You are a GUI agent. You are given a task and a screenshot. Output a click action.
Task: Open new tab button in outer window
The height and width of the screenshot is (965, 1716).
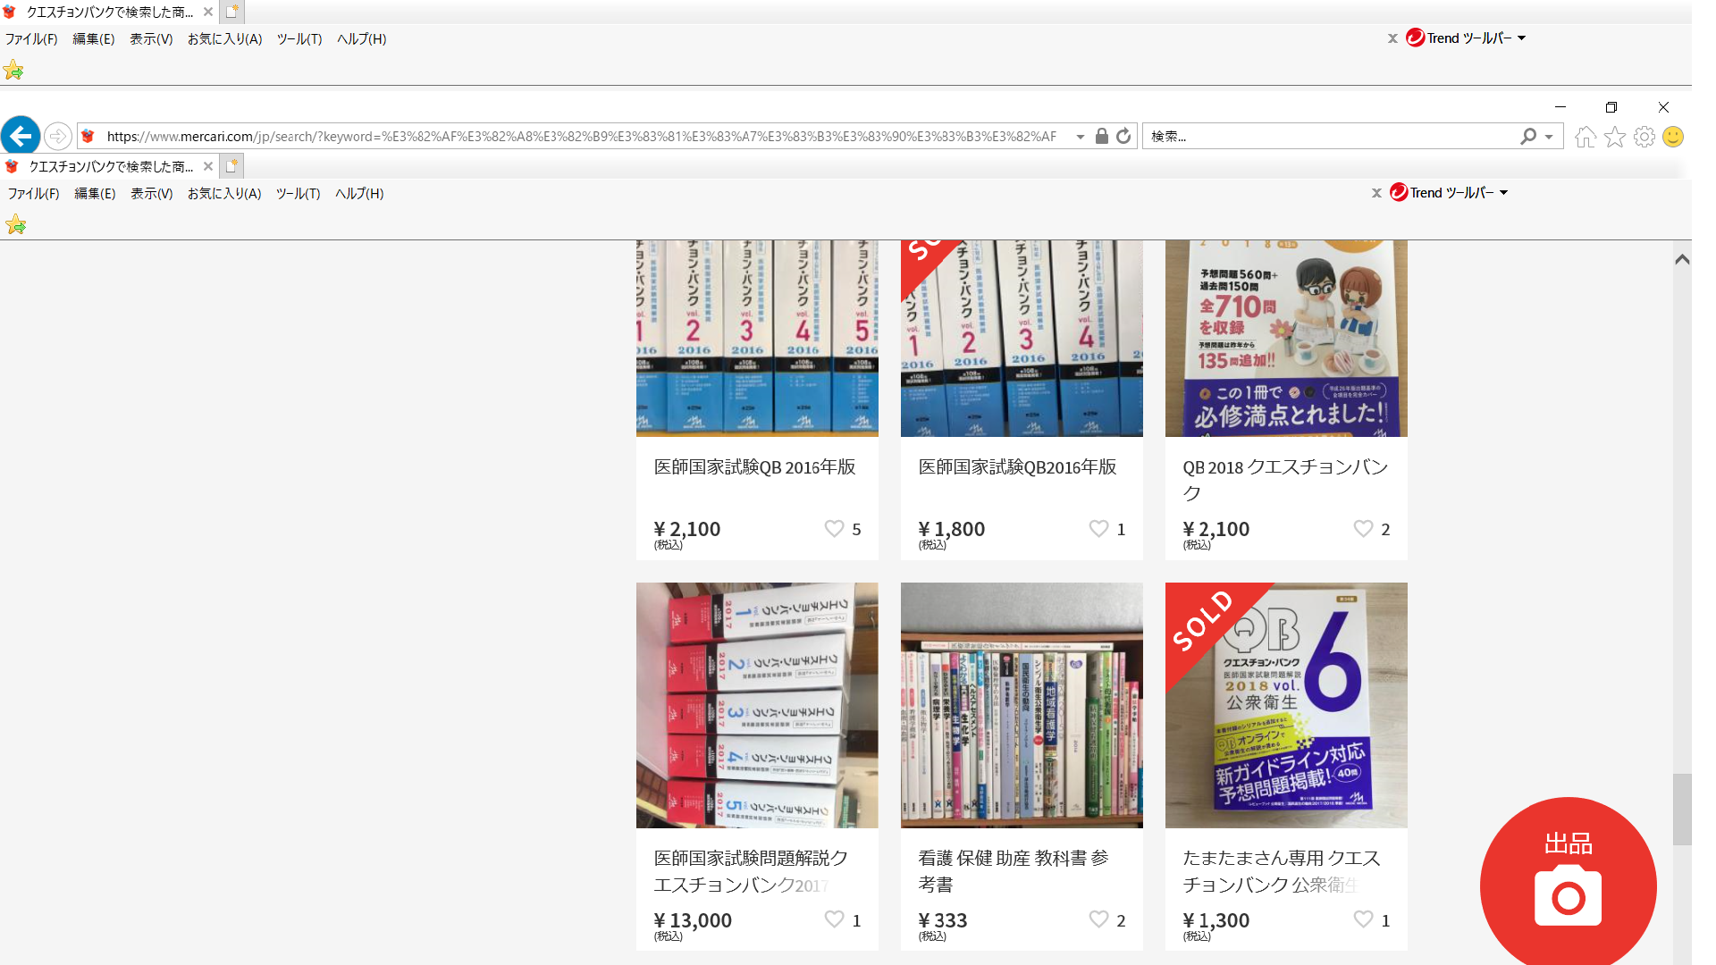coord(232,12)
